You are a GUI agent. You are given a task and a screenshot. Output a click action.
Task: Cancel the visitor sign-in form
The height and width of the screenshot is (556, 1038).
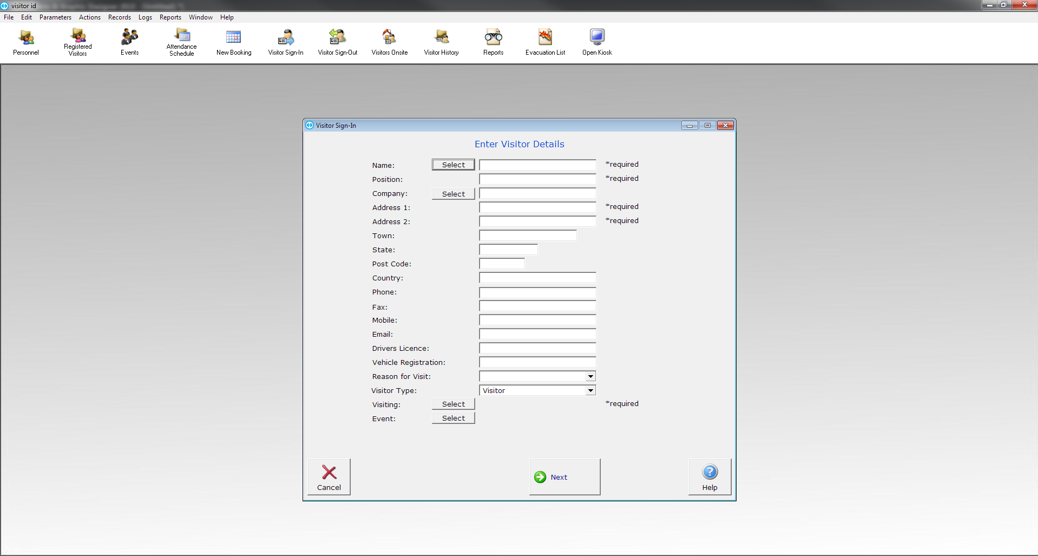point(329,477)
